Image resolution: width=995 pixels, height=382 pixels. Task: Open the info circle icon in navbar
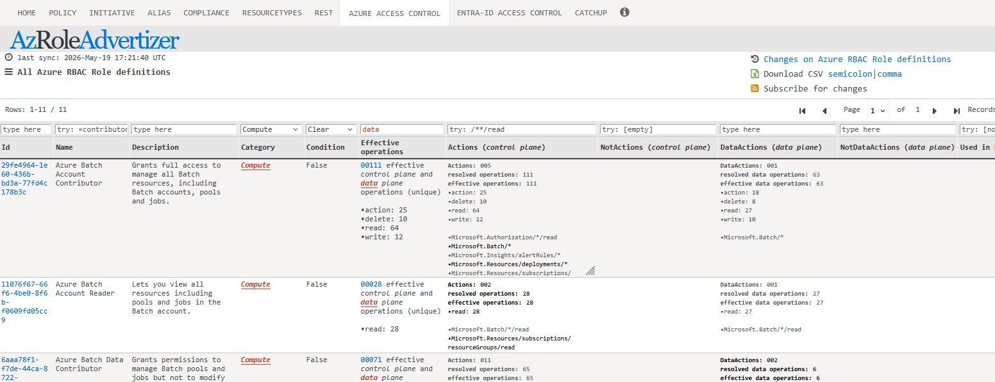tap(624, 12)
